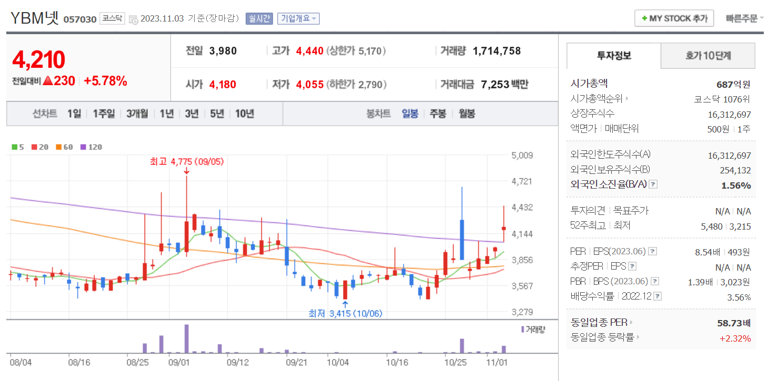Click the help icon next to 외국인소진율(B/A)

(x=653, y=184)
